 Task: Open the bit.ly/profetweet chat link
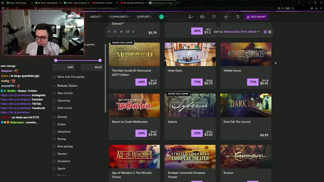pyautogui.click(x=16, y=95)
